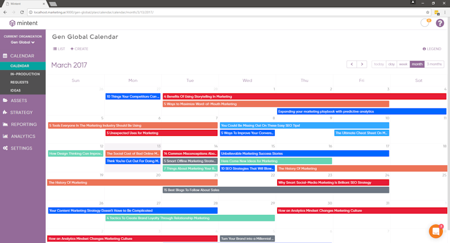Click the site info icon in address bar
450x243 pixels.
point(31,13)
